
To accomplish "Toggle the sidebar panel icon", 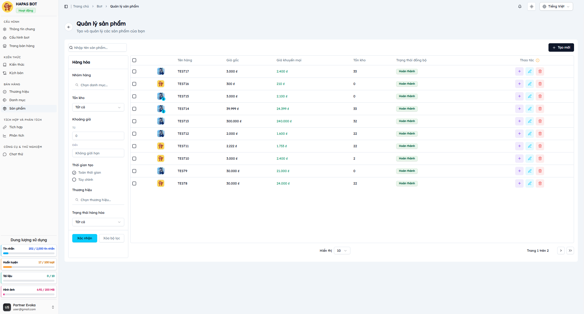I will pyautogui.click(x=66, y=7).
